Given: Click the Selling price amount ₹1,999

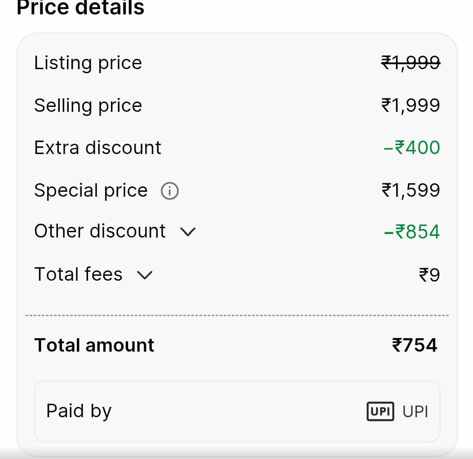Looking at the screenshot, I should click(x=411, y=106).
